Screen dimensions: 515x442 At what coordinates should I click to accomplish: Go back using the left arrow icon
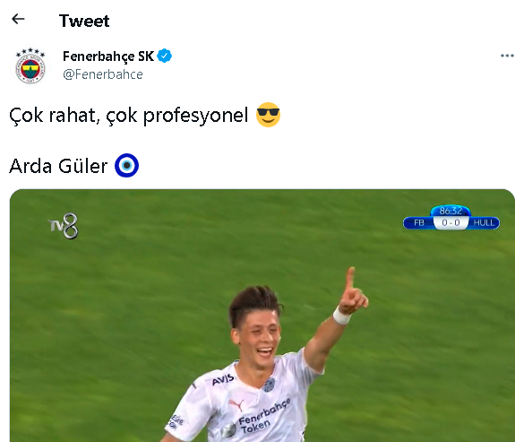coord(18,19)
